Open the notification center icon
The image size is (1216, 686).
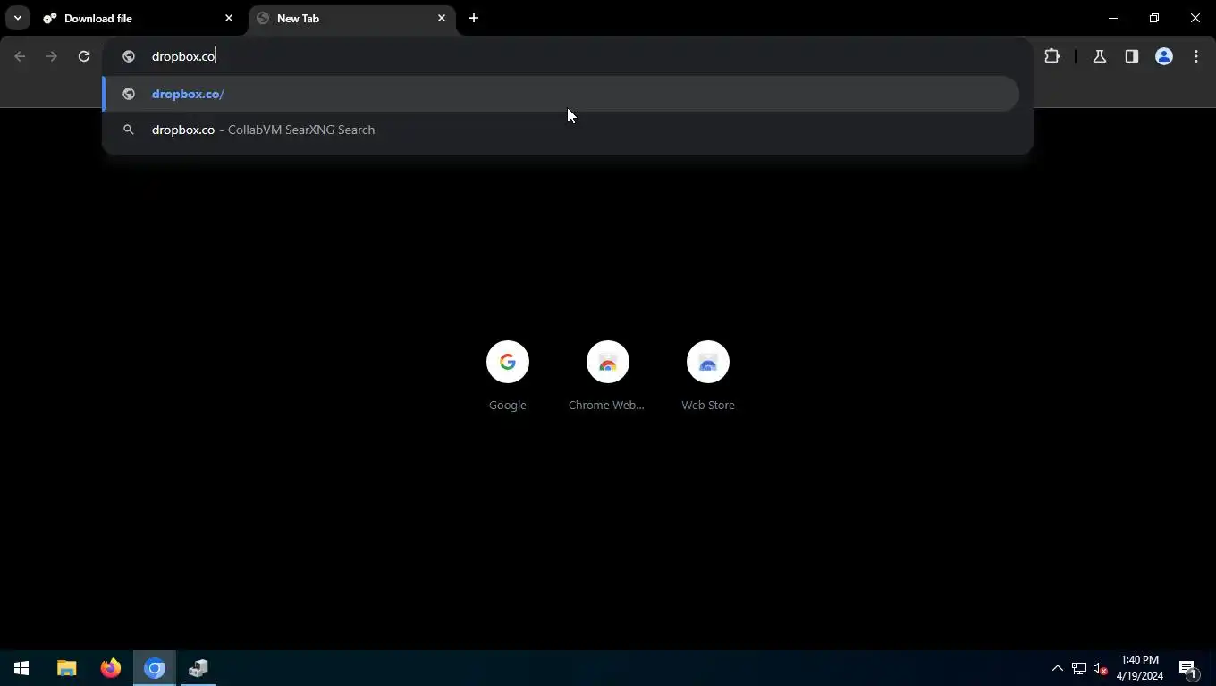(x=1188, y=668)
